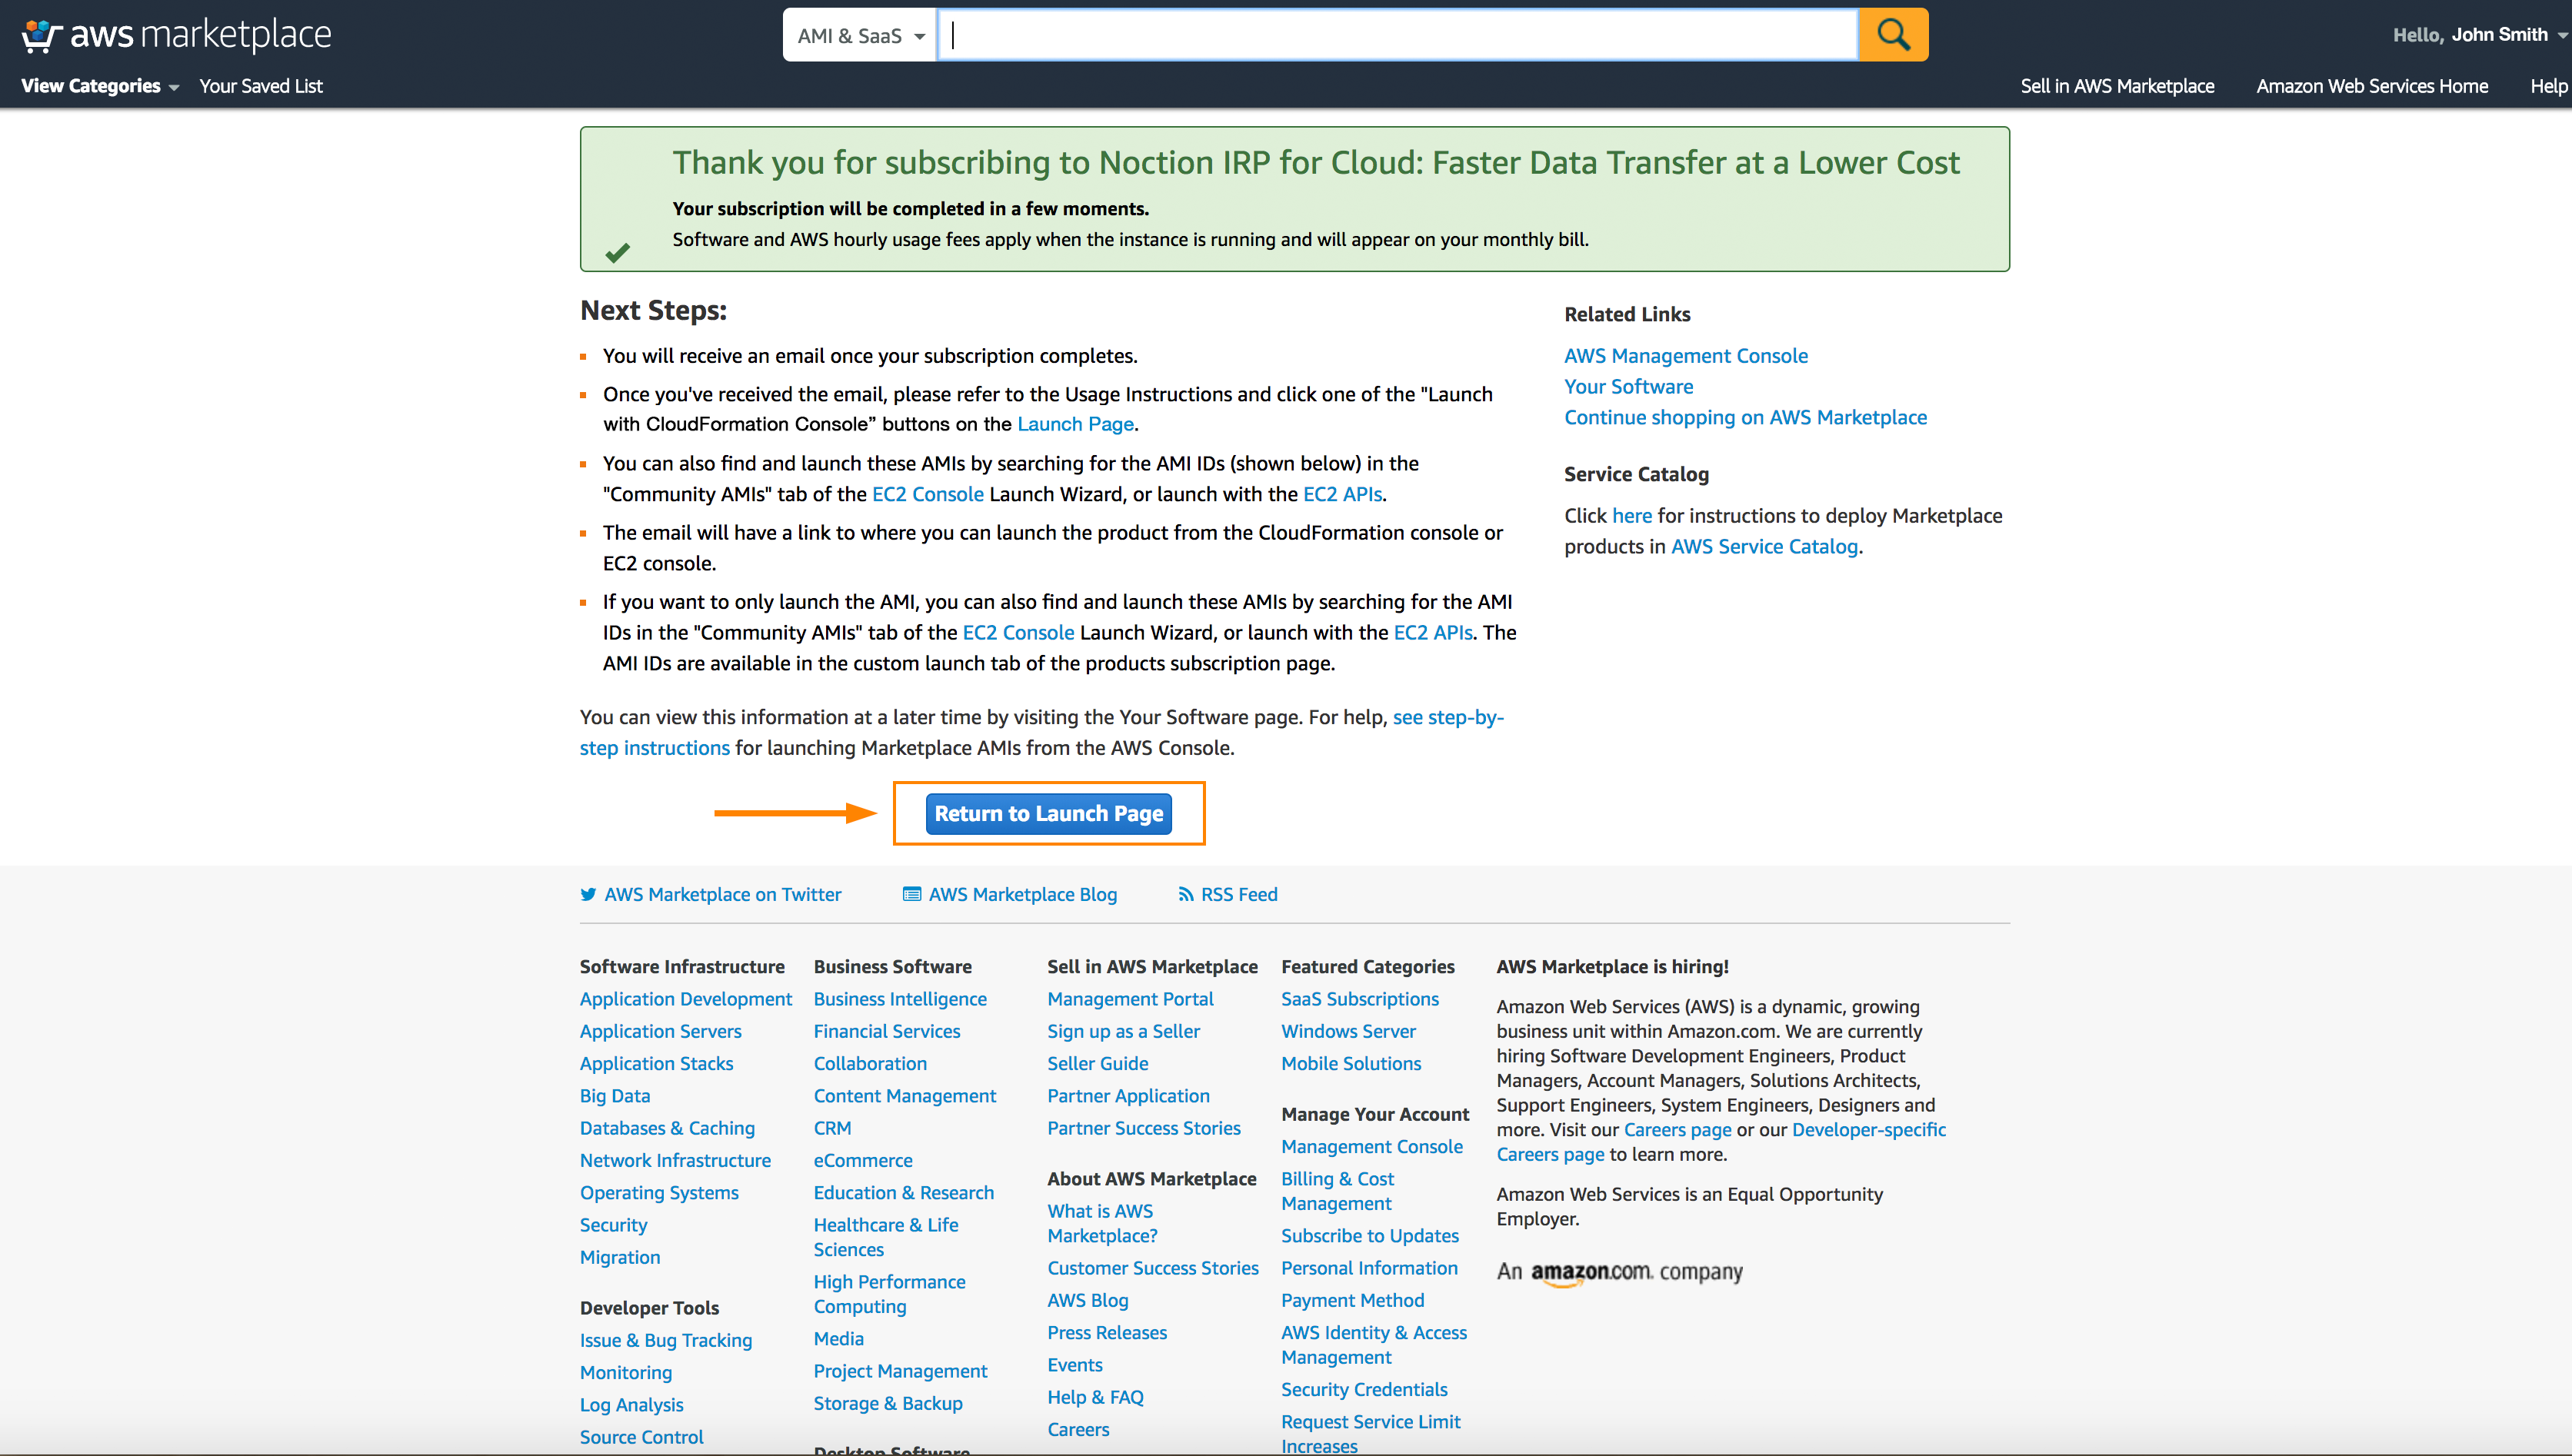Open Application Servers category
Viewport: 2572px width, 1456px height.
pyautogui.click(x=660, y=1031)
